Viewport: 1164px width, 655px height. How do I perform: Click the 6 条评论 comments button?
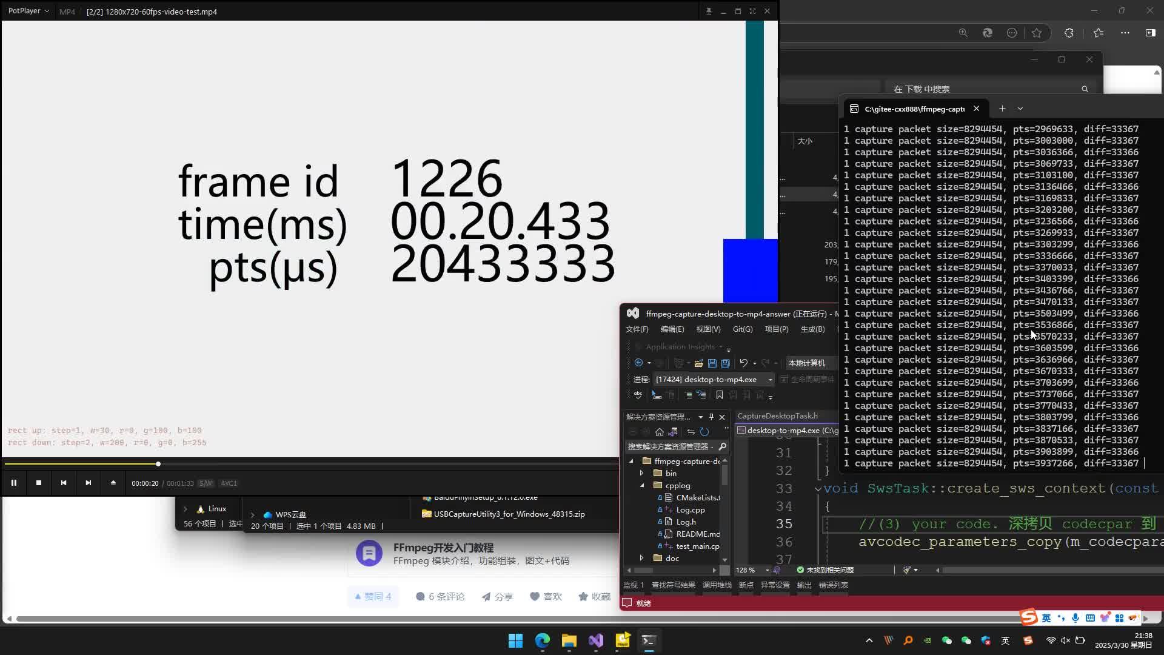point(440,597)
